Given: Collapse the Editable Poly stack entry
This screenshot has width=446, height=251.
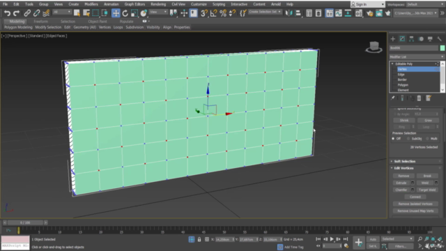Looking at the screenshot, I should (392, 63).
